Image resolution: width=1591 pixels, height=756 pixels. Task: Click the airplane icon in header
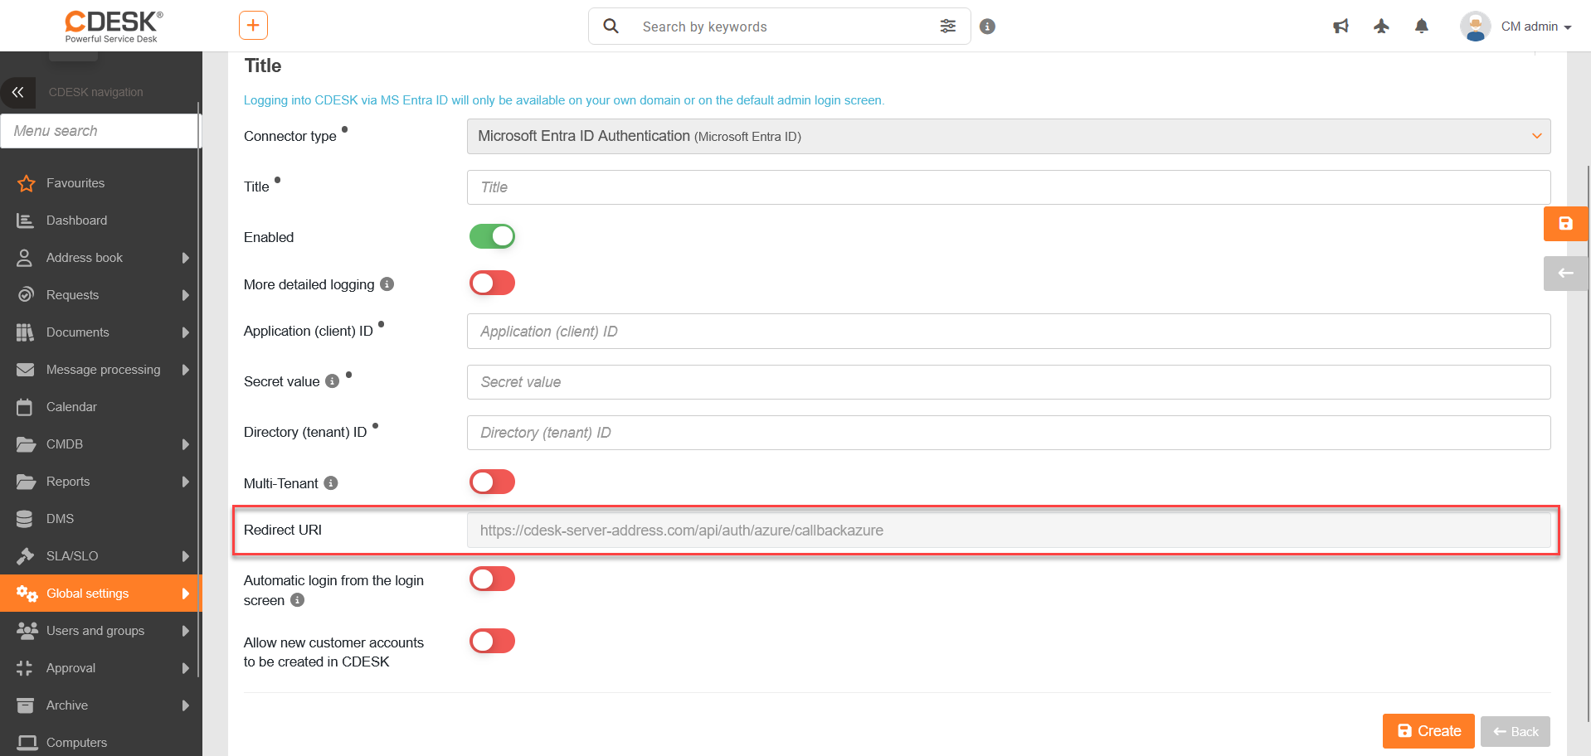1381,27
